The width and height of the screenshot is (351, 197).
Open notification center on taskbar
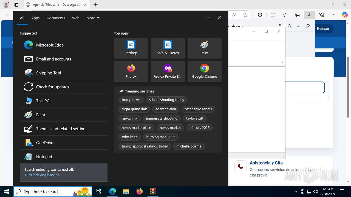[342, 192]
